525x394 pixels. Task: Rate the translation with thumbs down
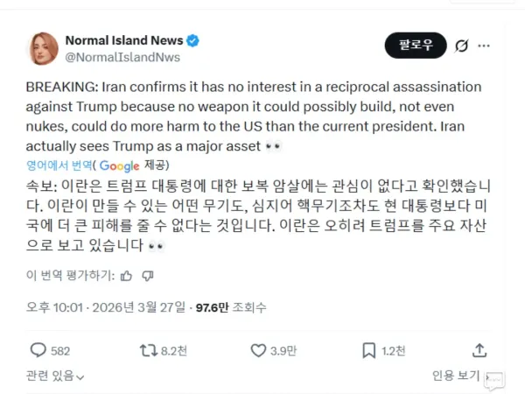pos(148,276)
